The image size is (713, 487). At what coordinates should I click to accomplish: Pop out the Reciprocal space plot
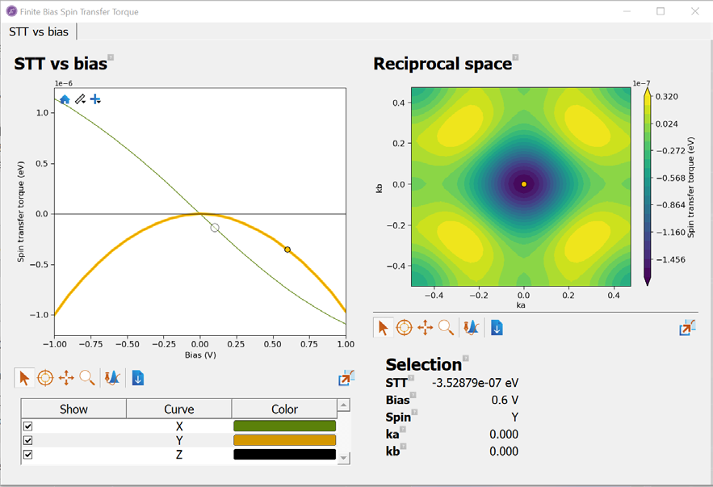(687, 327)
